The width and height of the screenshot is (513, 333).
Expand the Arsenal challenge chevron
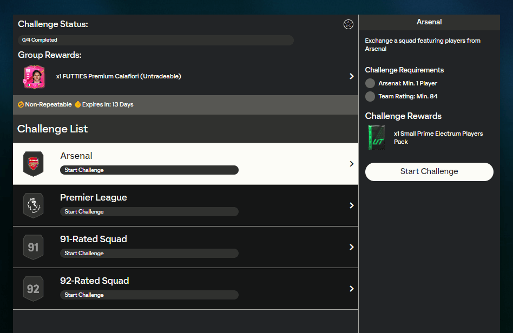351,163
